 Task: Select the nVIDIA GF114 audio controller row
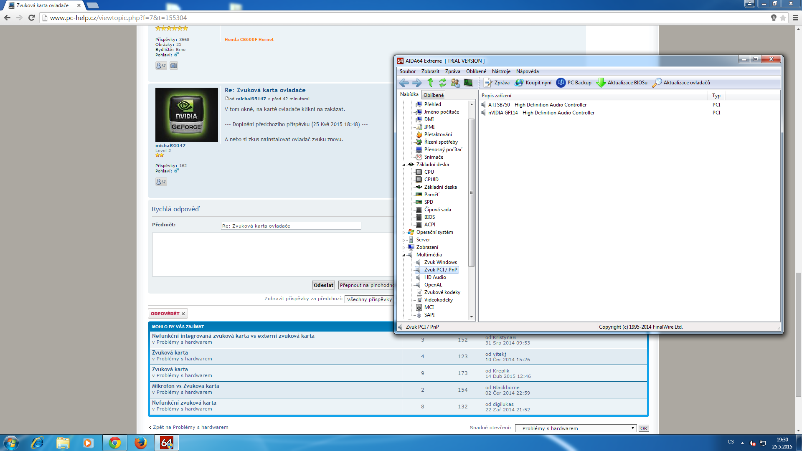(541, 113)
